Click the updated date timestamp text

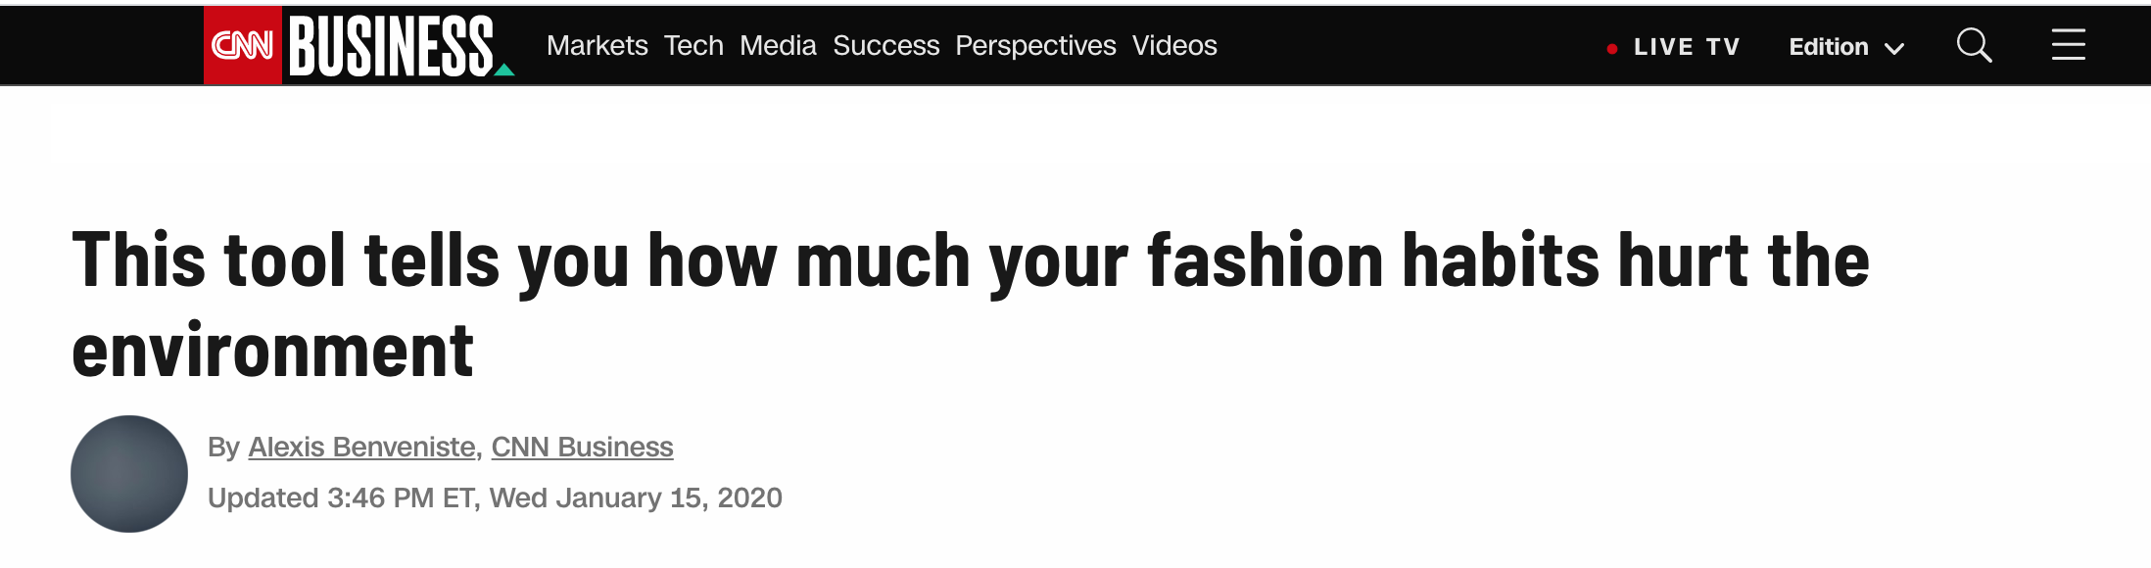495,497
